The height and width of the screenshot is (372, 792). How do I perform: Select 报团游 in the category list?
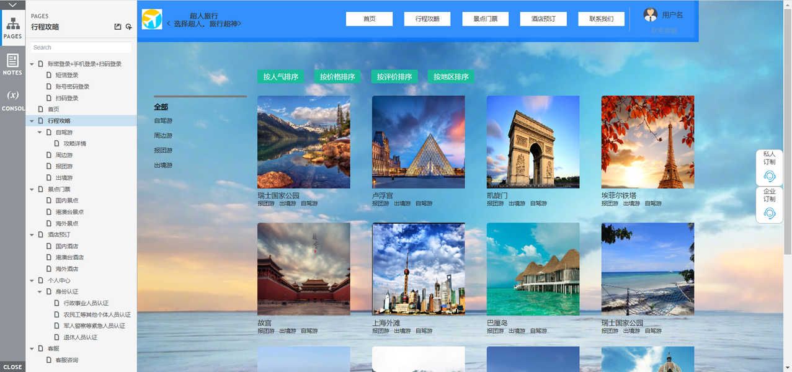click(163, 151)
